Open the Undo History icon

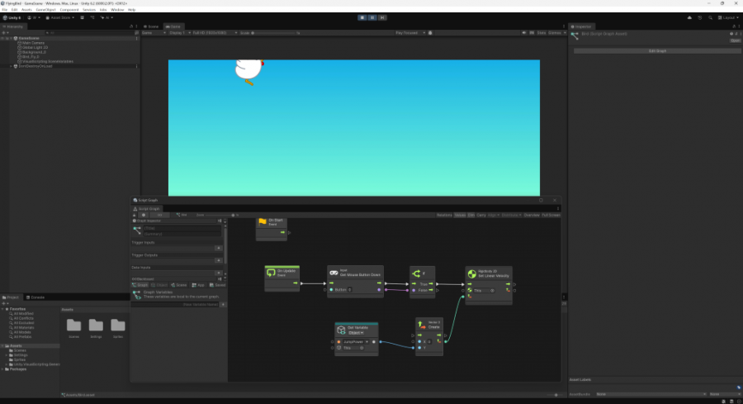tap(700, 17)
